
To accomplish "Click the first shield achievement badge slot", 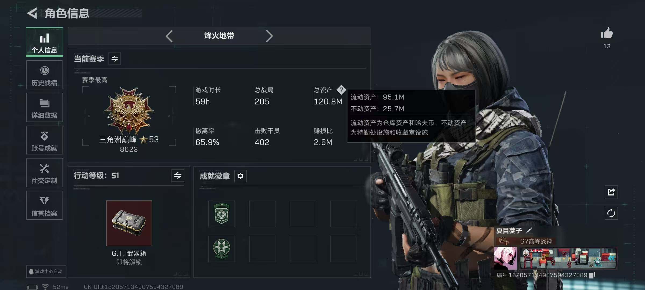I will (x=221, y=214).
